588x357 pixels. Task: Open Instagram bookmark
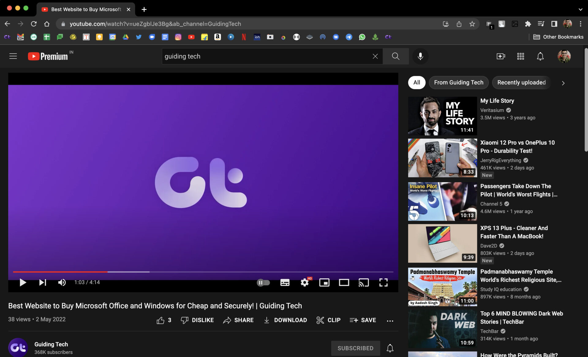point(178,37)
